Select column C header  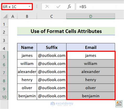pyautogui.click(x=52, y=16)
